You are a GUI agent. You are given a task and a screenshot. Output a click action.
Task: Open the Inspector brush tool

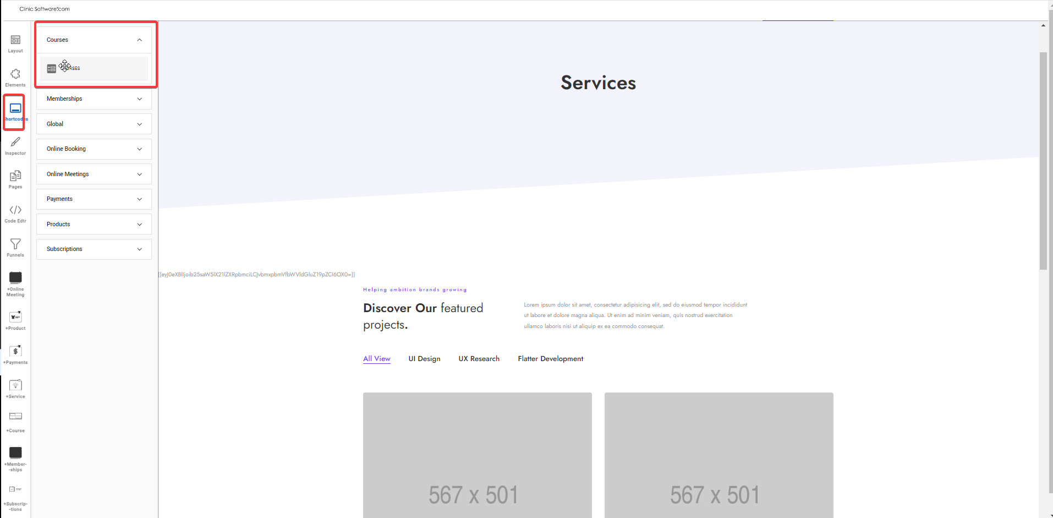(15, 143)
